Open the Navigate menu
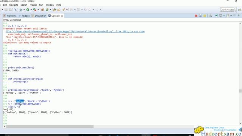 (14, 5)
